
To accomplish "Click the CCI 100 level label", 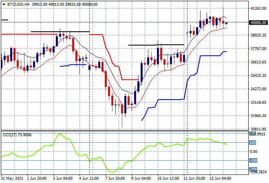I will (x=253, y=143).
